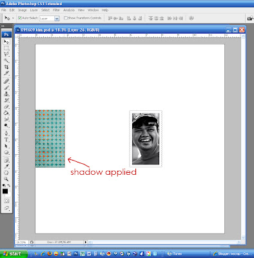Click the horizontal scrollbar of the document
The image size is (254, 258).
pyautogui.click(x=165, y=243)
